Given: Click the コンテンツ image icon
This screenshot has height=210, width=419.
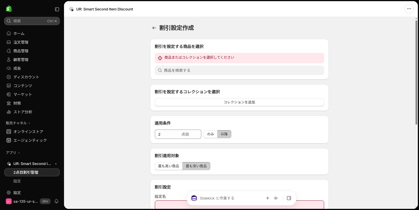Looking at the screenshot, I should tap(9, 86).
